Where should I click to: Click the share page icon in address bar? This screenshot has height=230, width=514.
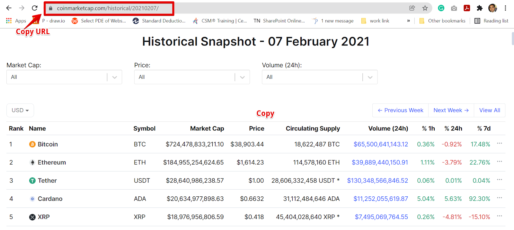412,8
